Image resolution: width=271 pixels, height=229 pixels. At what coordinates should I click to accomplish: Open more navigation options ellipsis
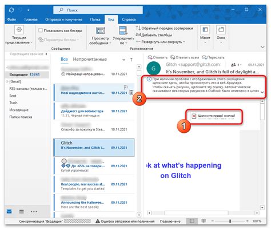point(34,211)
